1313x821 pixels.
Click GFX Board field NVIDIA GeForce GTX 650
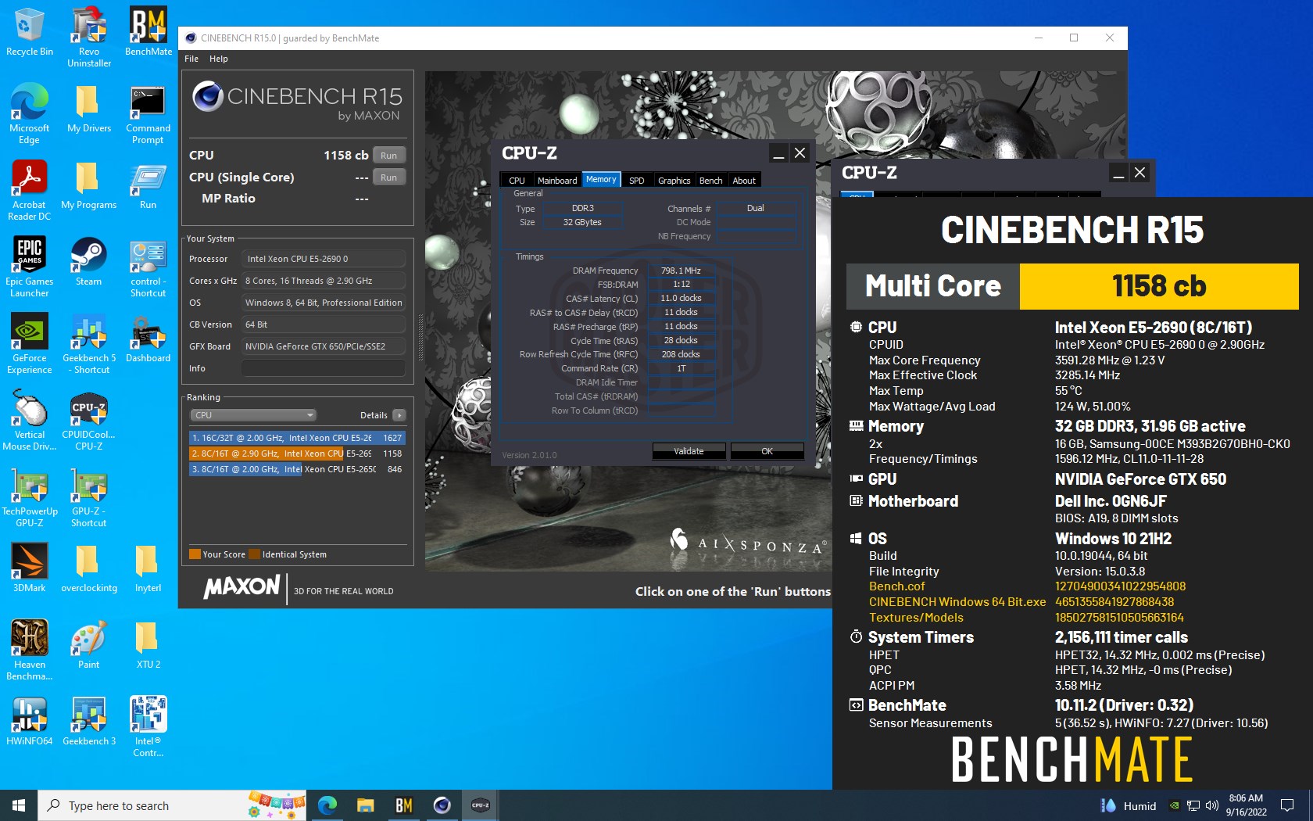click(324, 346)
